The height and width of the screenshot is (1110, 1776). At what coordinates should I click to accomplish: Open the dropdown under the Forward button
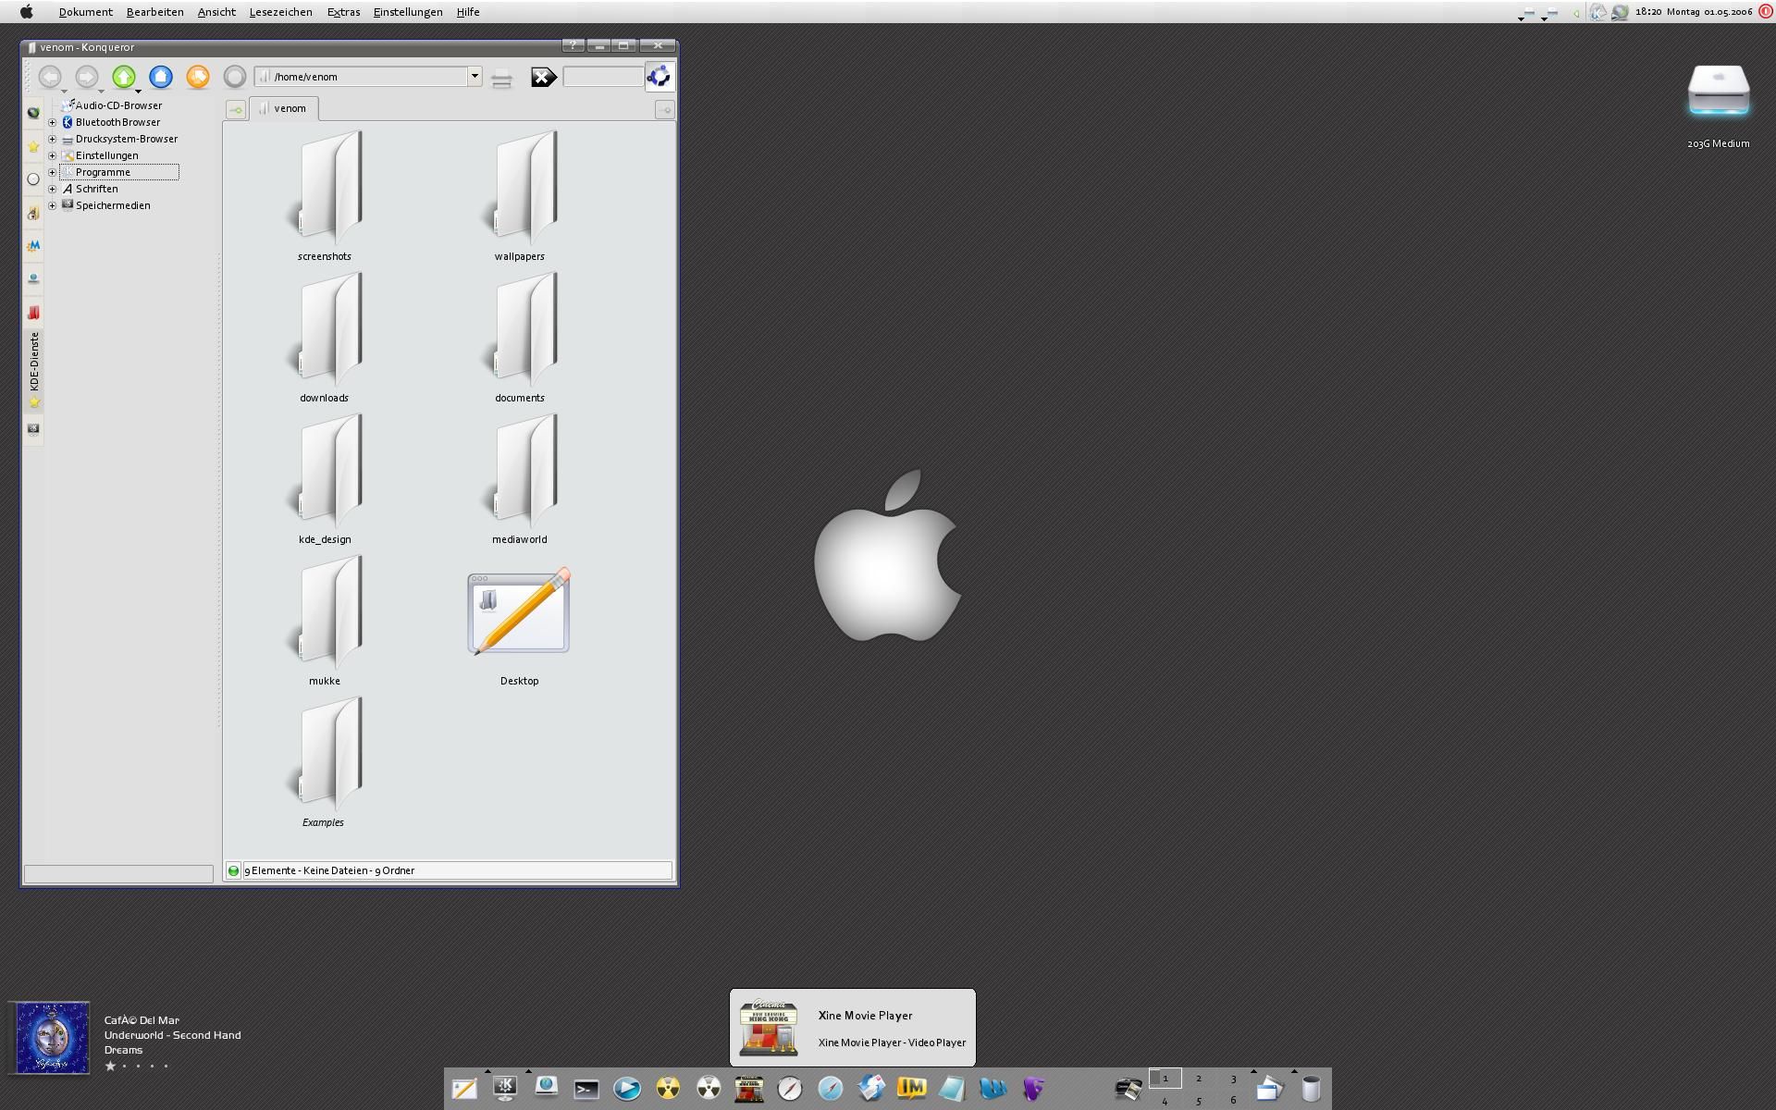pos(101,92)
